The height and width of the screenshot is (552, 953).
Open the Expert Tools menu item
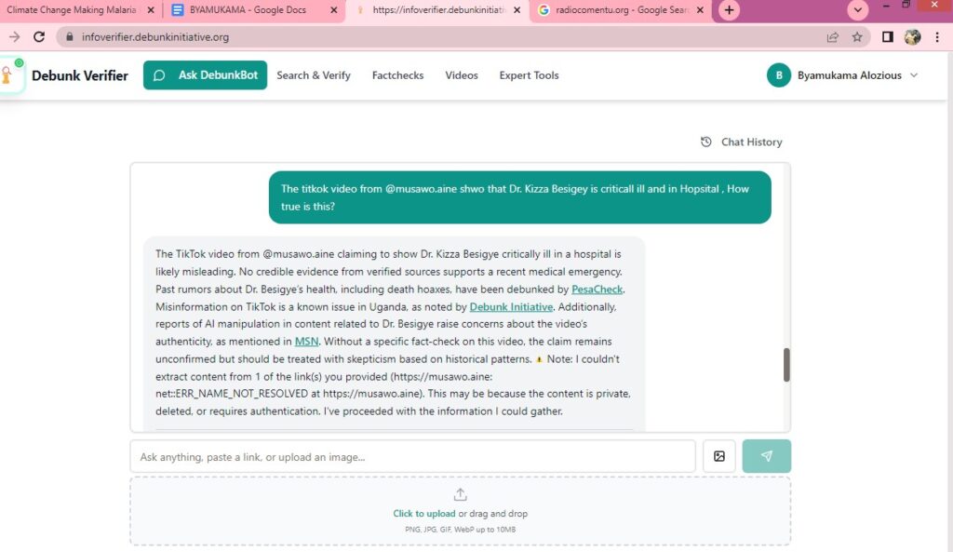point(529,75)
